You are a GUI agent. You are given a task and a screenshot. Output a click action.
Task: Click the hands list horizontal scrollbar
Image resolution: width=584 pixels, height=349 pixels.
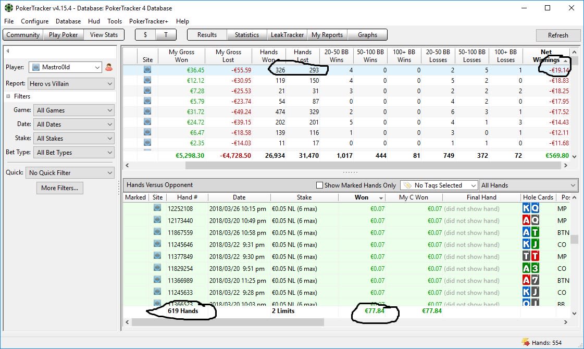(228, 322)
